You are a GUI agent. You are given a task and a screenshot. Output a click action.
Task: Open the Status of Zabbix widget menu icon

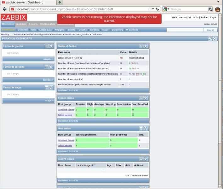tap(141, 46)
